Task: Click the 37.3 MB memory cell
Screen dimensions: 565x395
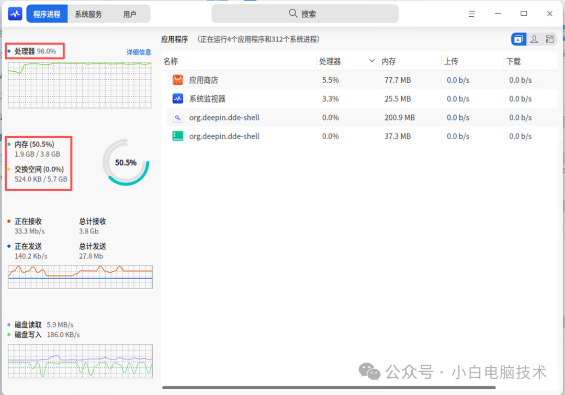Action: coord(398,136)
